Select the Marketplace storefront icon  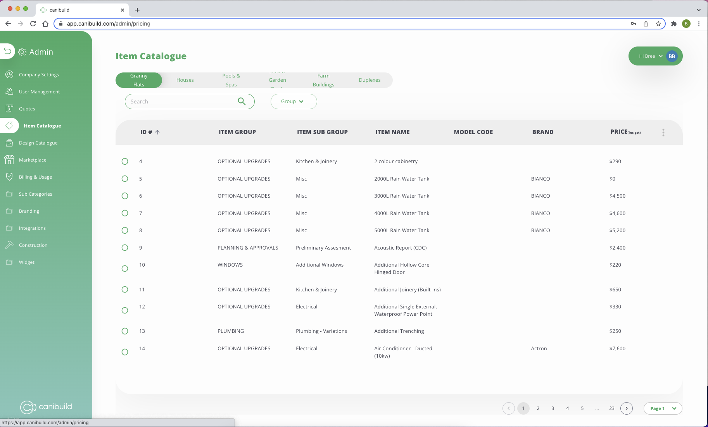tap(9, 160)
